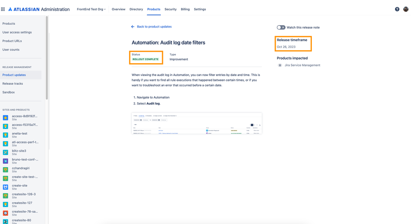Viewport: 411px width, 224px height.
Task: Select the aneita-test site name
Action: point(19,133)
